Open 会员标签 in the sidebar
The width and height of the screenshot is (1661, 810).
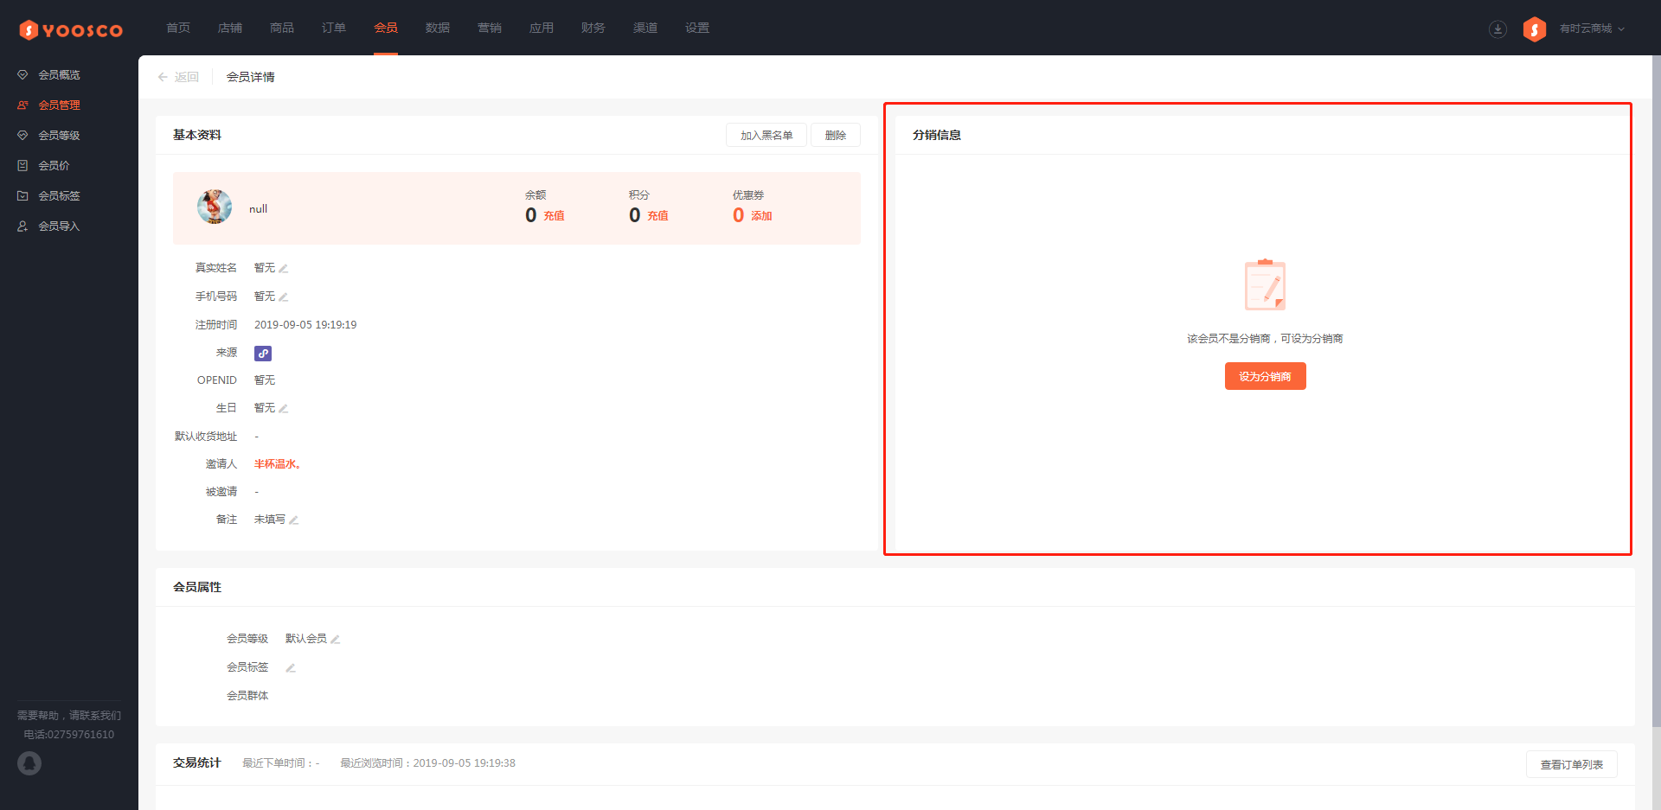(59, 196)
